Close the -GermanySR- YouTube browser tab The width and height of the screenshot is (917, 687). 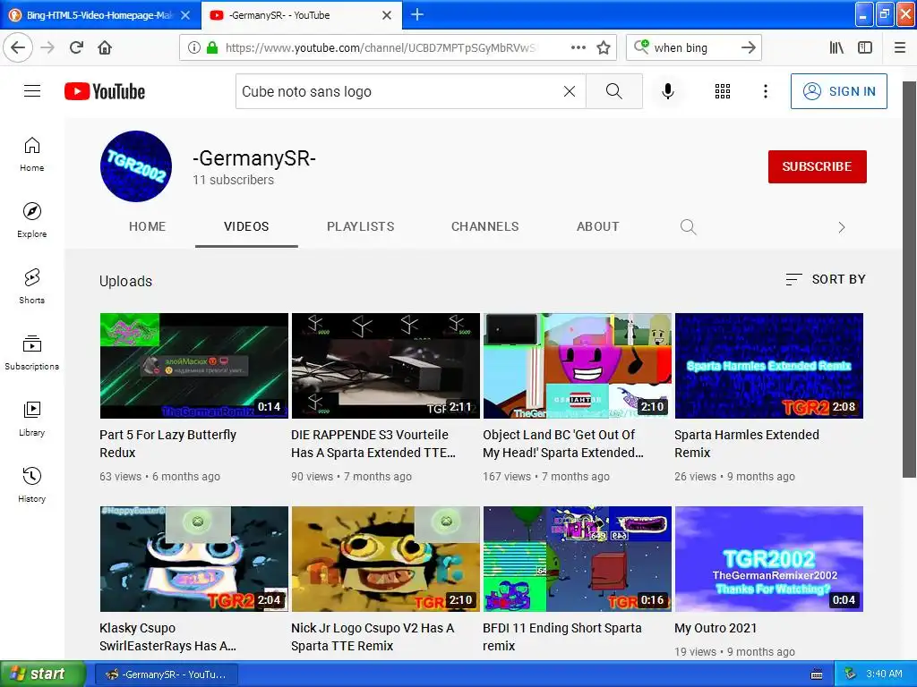coord(387,15)
